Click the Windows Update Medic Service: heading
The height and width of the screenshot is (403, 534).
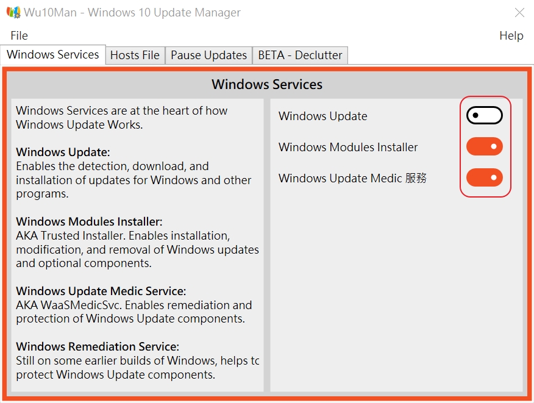coord(101,291)
